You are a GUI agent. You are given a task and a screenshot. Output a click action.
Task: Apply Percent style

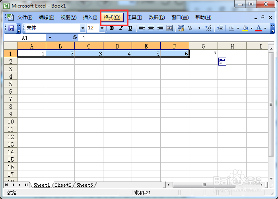[190, 28]
